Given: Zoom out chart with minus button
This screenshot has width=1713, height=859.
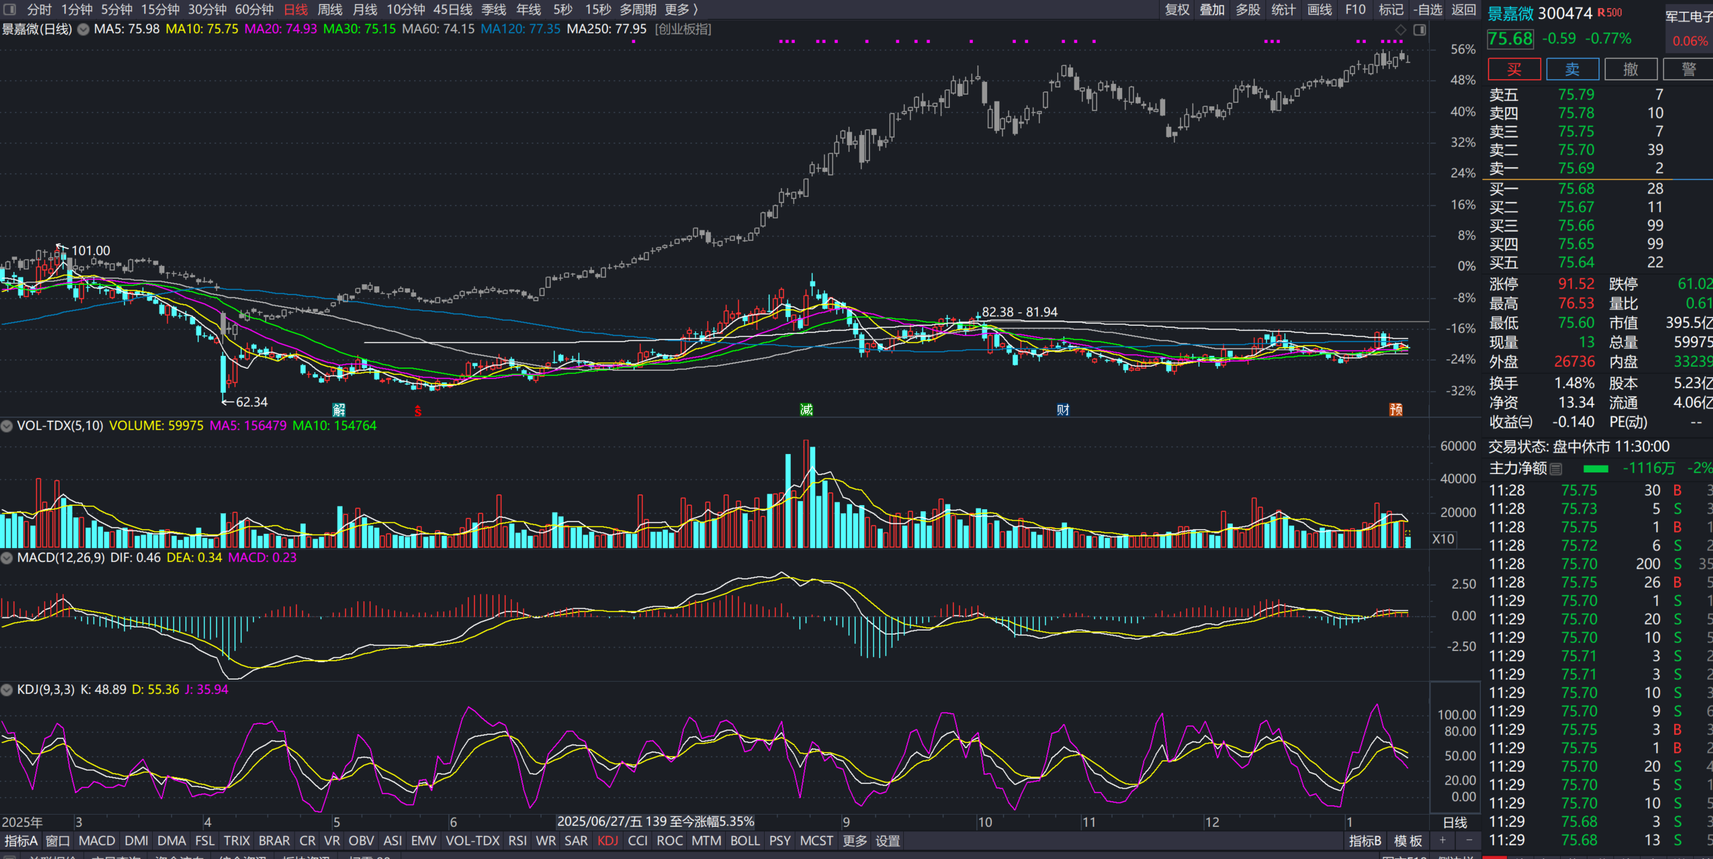Looking at the screenshot, I should click(x=1469, y=841).
